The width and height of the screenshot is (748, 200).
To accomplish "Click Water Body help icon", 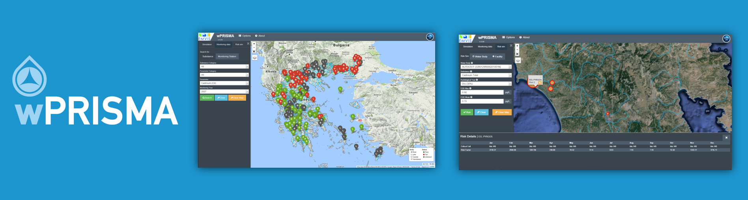I will click(x=472, y=63).
